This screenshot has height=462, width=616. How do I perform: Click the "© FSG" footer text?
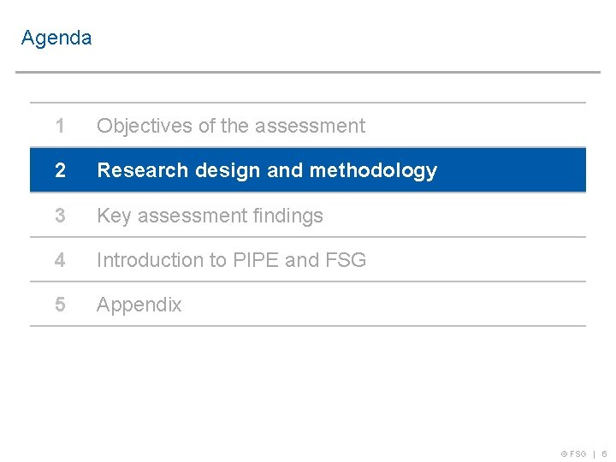574,453
